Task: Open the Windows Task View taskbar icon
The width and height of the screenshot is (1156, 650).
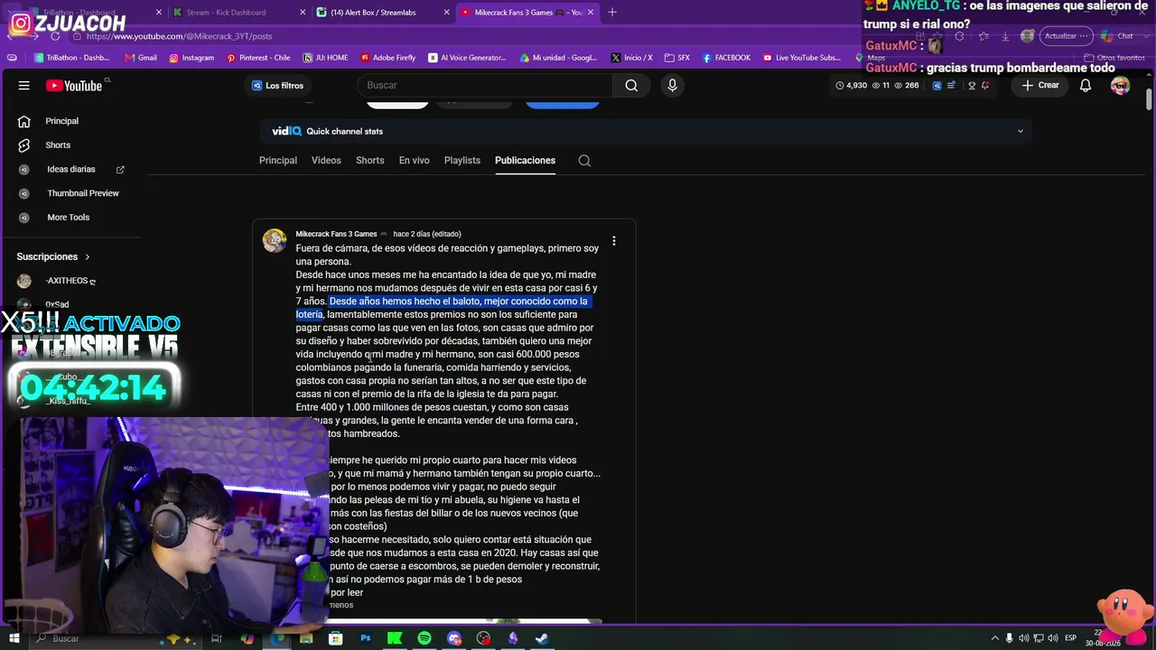Action: point(217,638)
